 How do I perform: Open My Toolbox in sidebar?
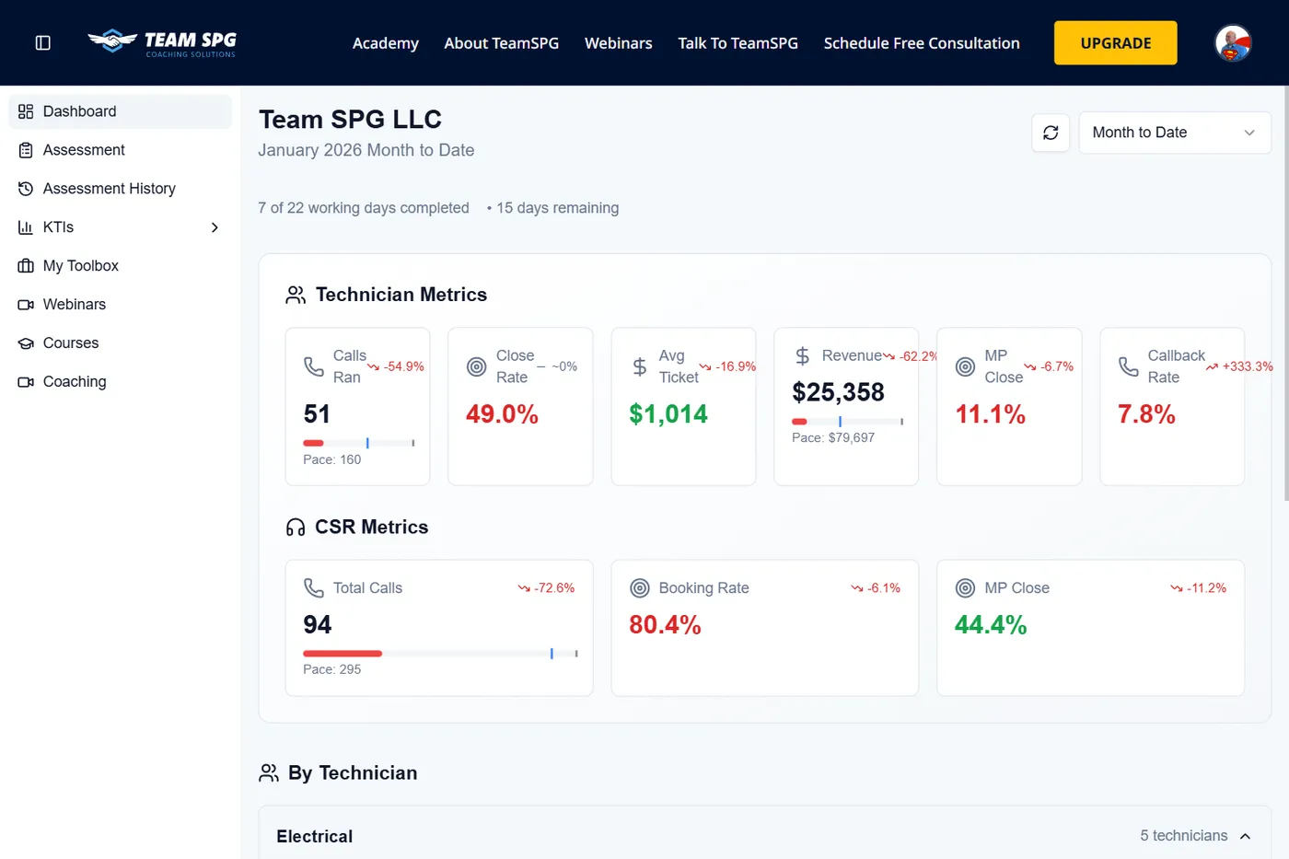121,266
